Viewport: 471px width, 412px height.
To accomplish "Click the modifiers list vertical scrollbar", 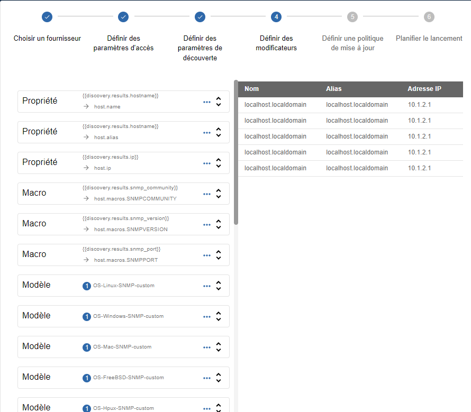I will pyautogui.click(x=236, y=153).
